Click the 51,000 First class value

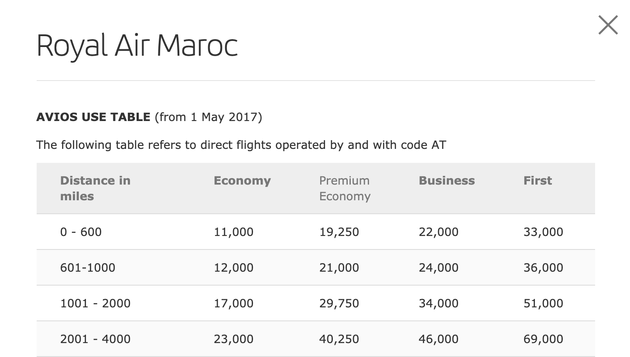(x=543, y=303)
